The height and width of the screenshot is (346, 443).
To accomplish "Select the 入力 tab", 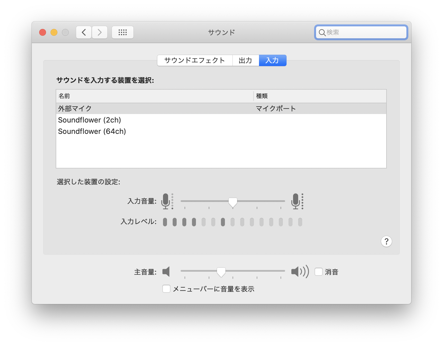I will [272, 60].
